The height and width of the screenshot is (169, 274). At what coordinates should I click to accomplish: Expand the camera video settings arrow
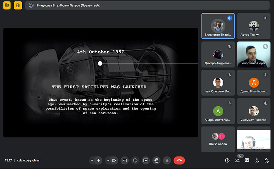[108, 160]
